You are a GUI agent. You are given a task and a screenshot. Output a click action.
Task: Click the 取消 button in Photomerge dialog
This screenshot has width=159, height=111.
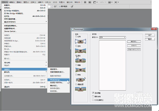coord(150,39)
